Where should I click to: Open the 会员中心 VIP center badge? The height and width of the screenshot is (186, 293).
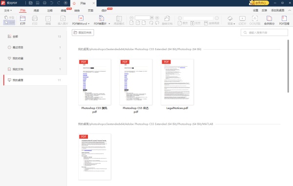pyautogui.click(x=259, y=3)
